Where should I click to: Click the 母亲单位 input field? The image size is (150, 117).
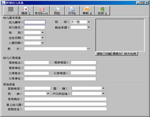[x=60, y=68]
